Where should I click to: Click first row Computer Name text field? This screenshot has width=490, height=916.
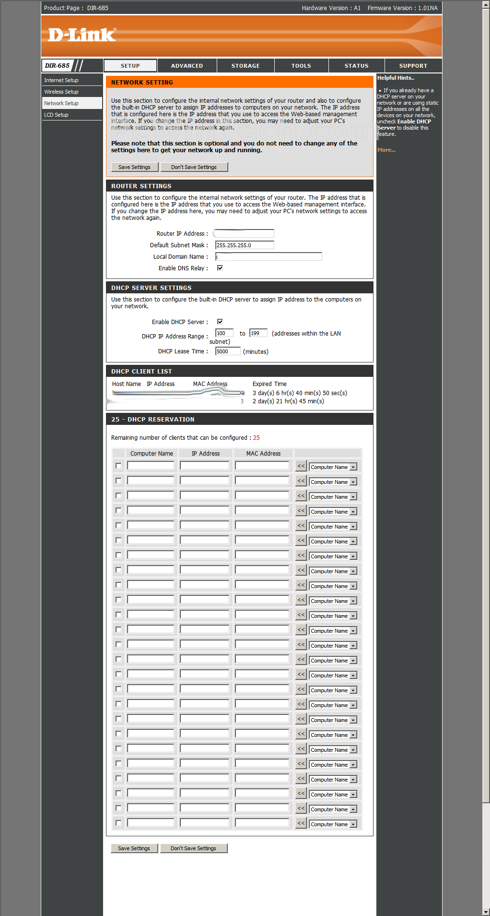[x=151, y=465]
